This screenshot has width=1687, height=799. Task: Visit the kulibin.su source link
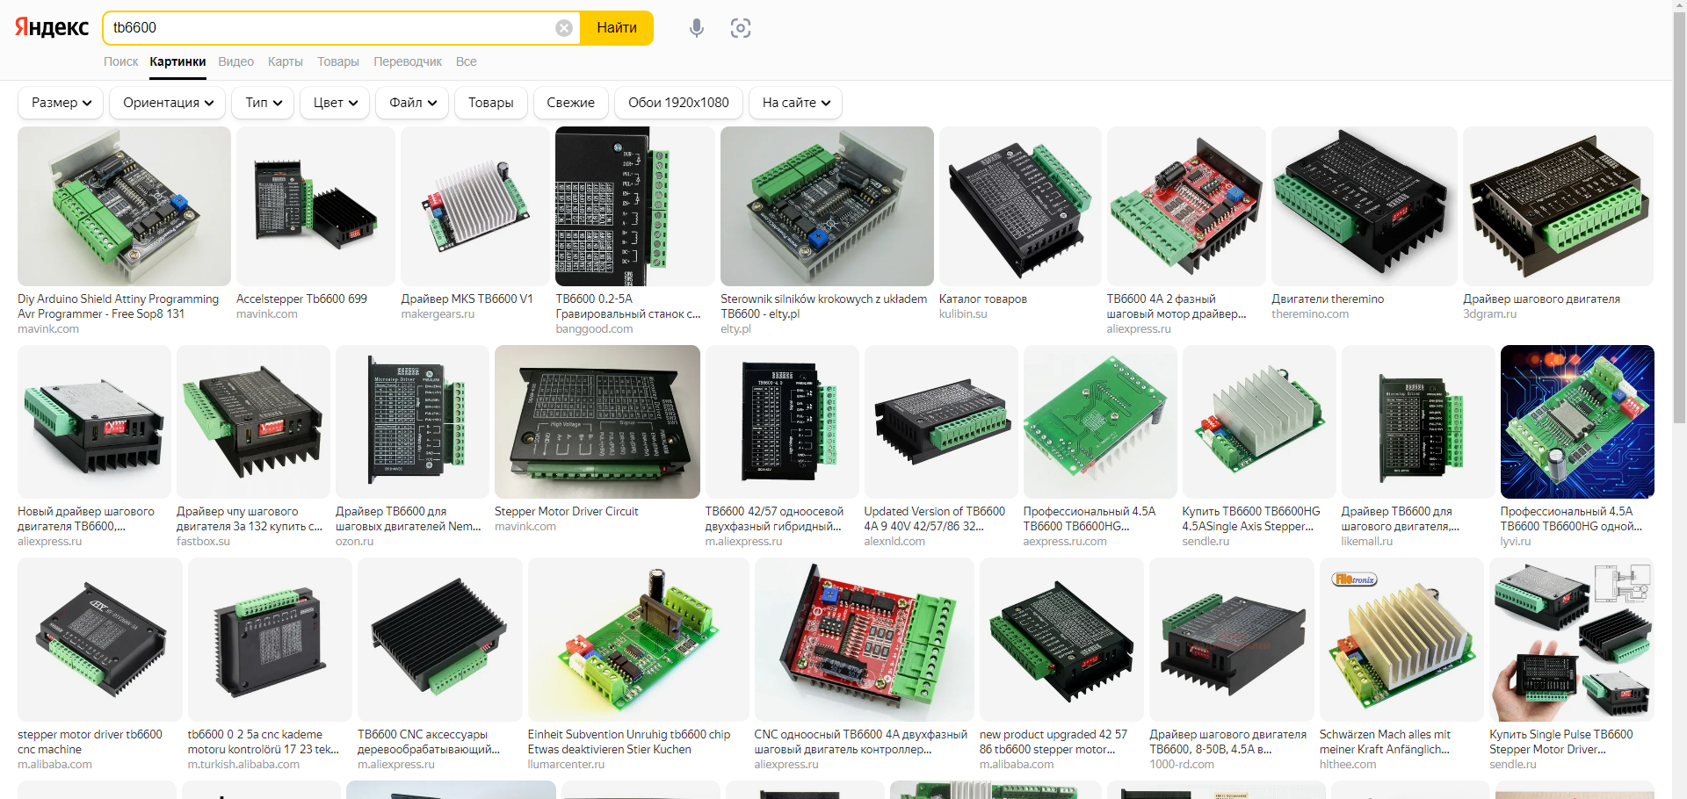pos(963,313)
